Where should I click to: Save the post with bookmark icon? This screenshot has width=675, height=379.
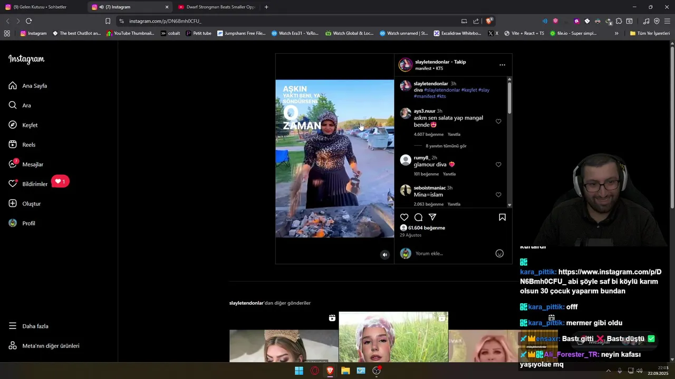tap(502, 217)
